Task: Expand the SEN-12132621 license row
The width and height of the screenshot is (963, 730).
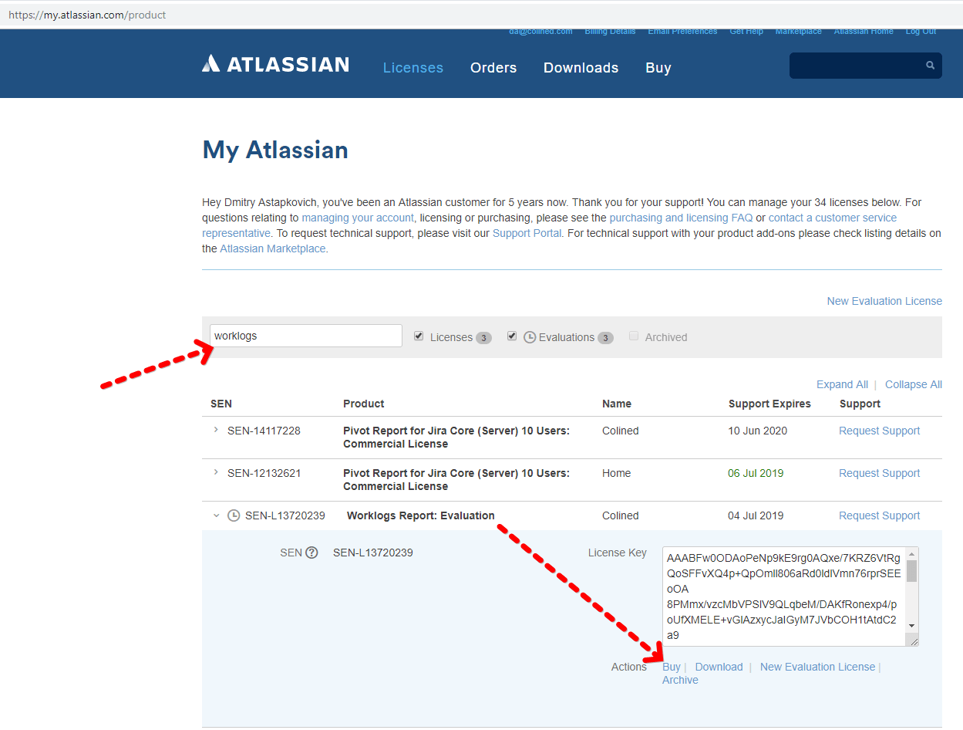Action: (x=216, y=473)
